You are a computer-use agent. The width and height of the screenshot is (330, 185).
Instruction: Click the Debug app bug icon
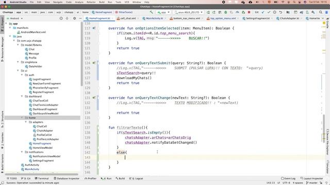226,12
